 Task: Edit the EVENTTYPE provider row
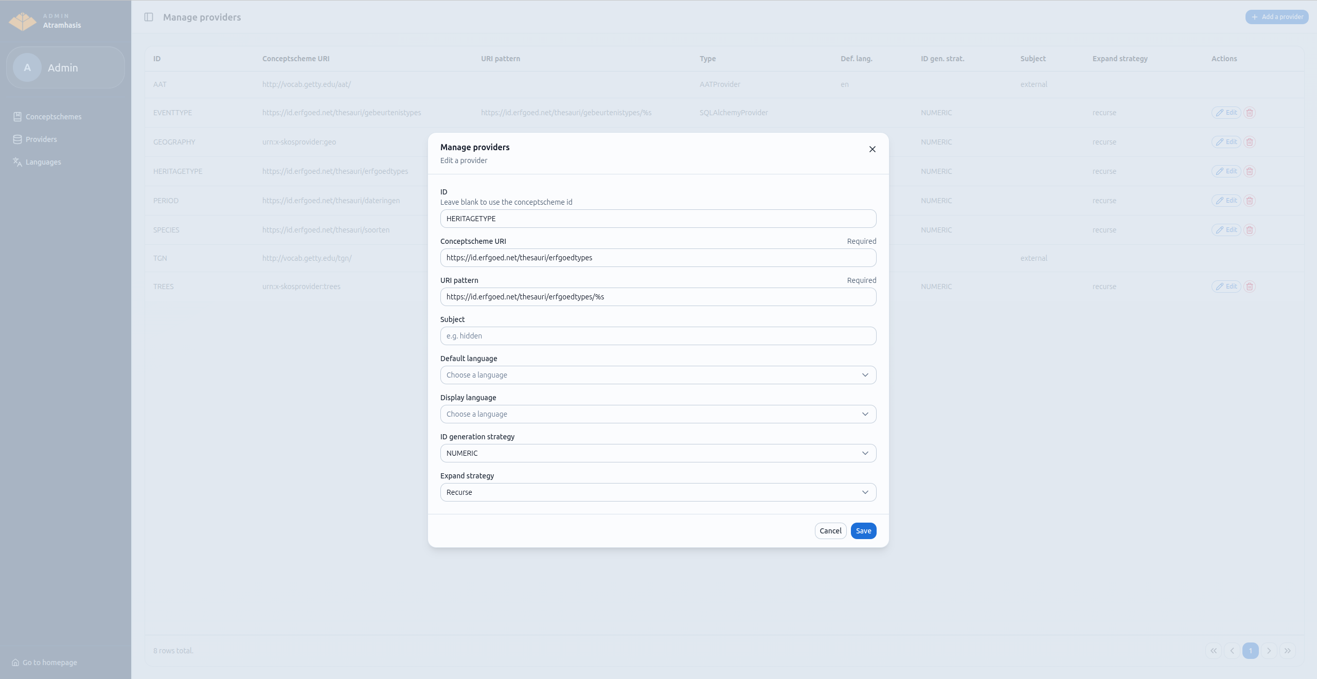coord(1226,113)
